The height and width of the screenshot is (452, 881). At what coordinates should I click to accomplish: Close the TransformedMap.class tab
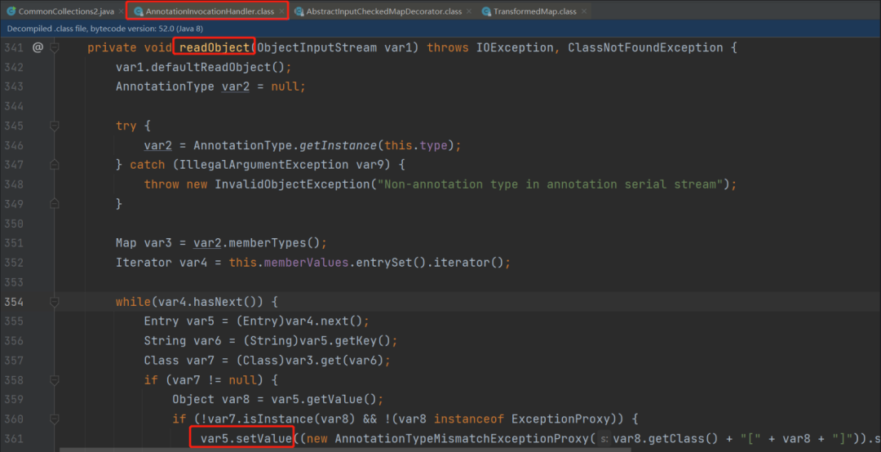click(584, 11)
